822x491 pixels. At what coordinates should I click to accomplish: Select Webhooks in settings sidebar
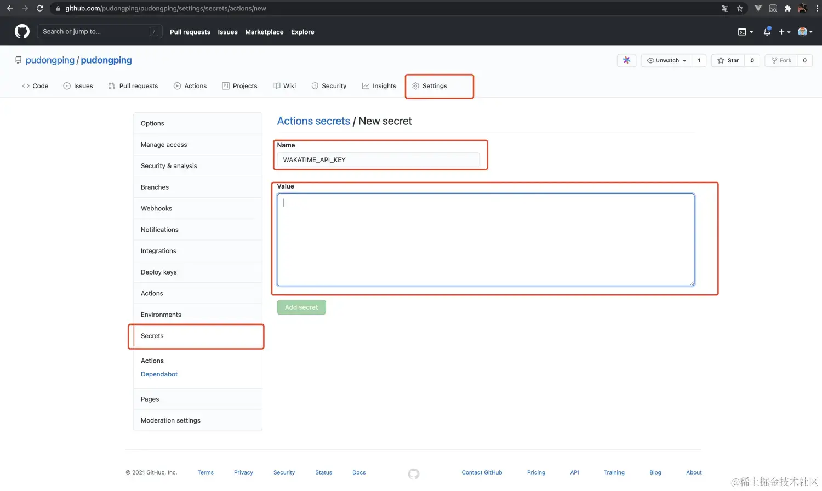click(197, 208)
